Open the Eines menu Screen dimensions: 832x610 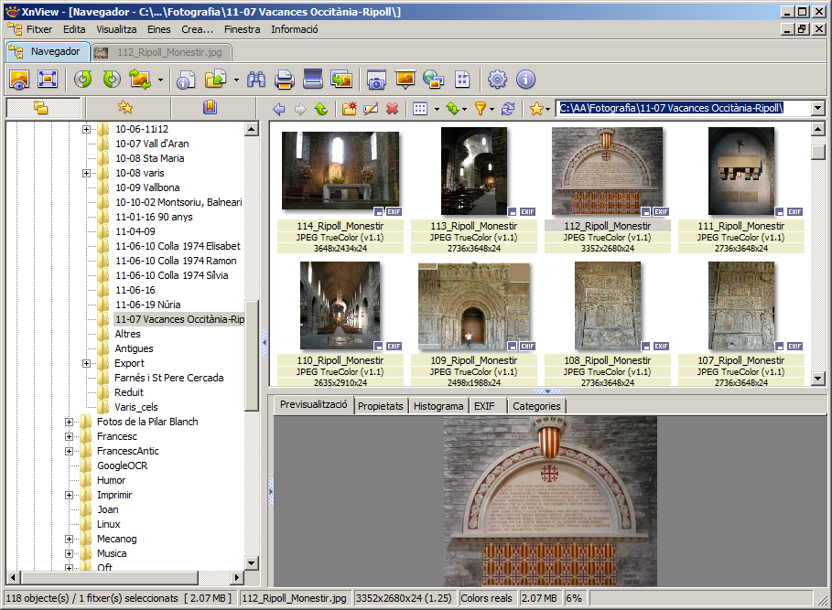click(x=157, y=28)
